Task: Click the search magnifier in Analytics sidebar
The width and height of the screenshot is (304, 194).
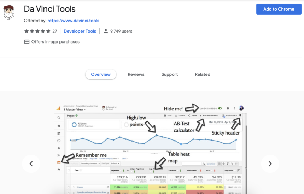Action: pos(59,118)
